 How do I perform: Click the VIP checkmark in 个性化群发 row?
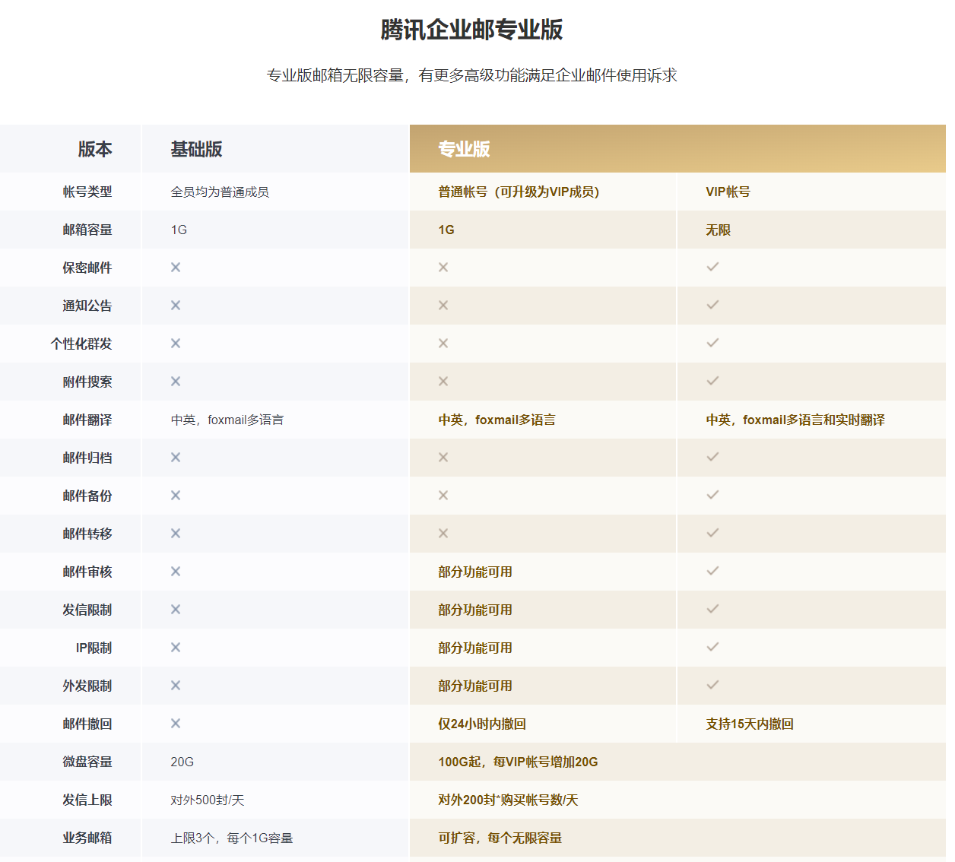pyautogui.click(x=712, y=343)
